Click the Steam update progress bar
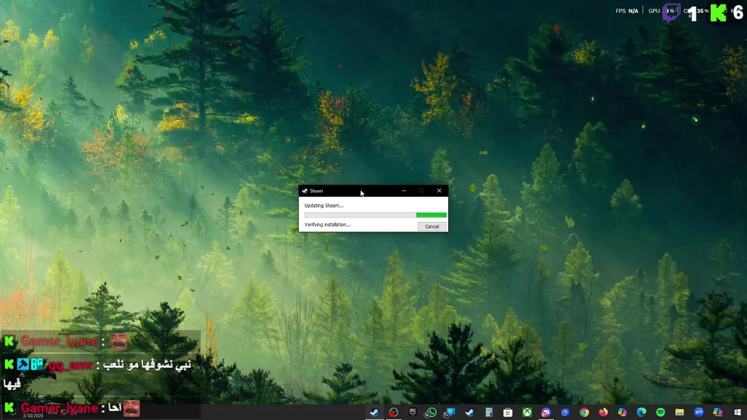Screen dimensions: 747x420 (x=375, y=215)
